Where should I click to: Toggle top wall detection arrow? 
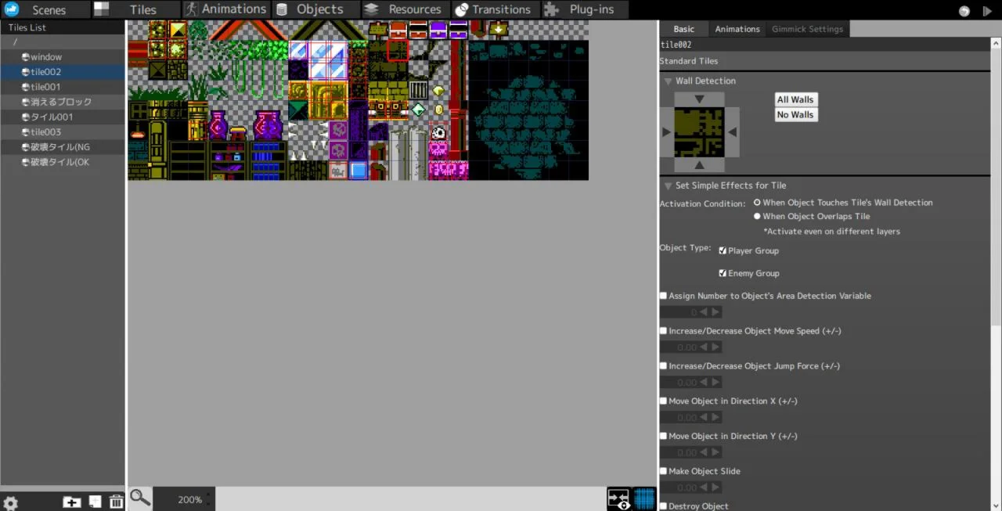tap(699, 99)
